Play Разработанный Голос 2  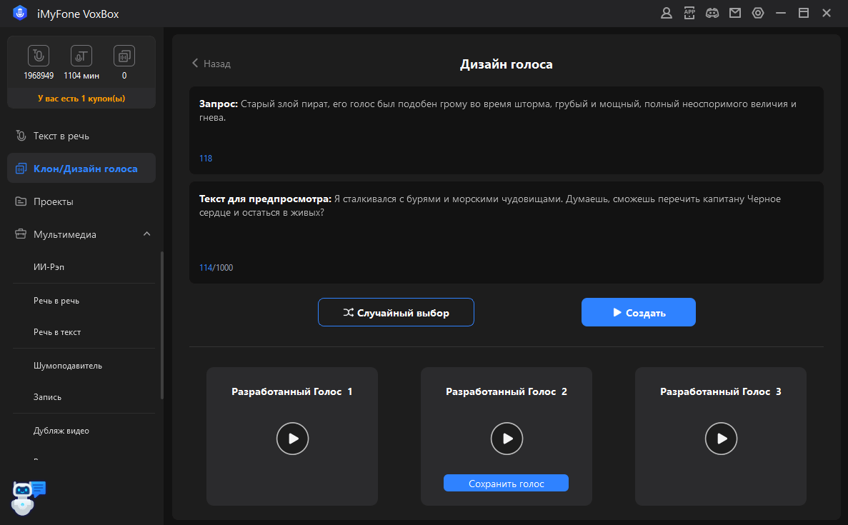(x=507, y=439)
